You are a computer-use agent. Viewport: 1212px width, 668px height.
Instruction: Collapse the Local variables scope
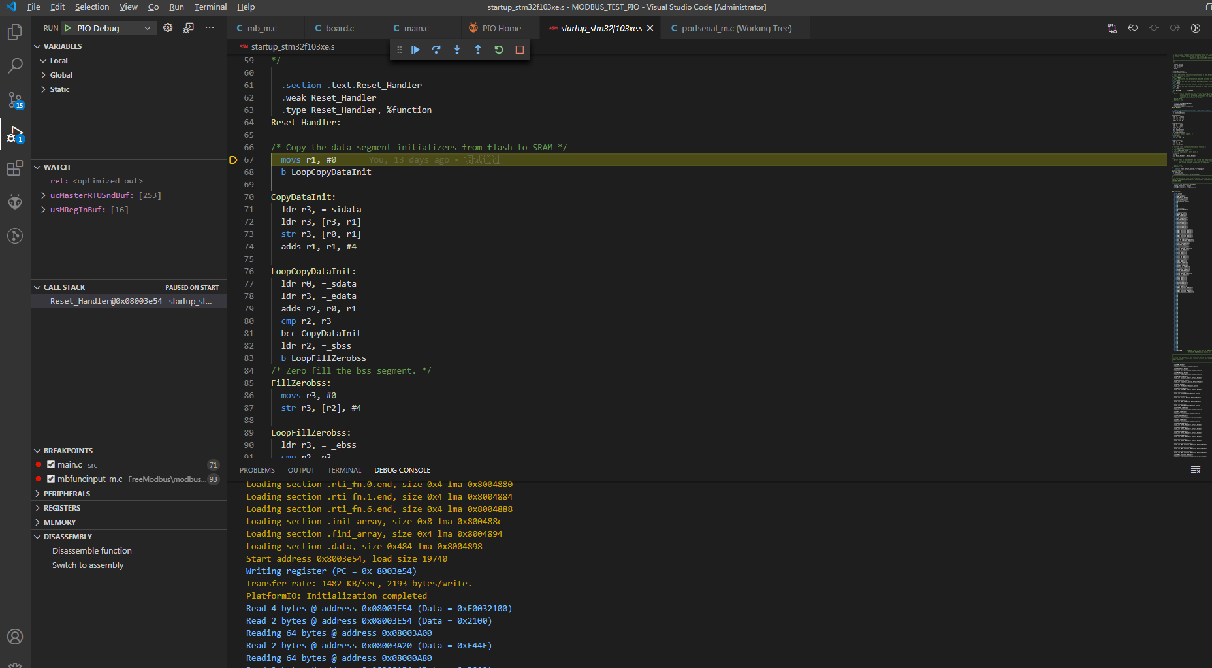pyautogui.click(x=129, y=61)
